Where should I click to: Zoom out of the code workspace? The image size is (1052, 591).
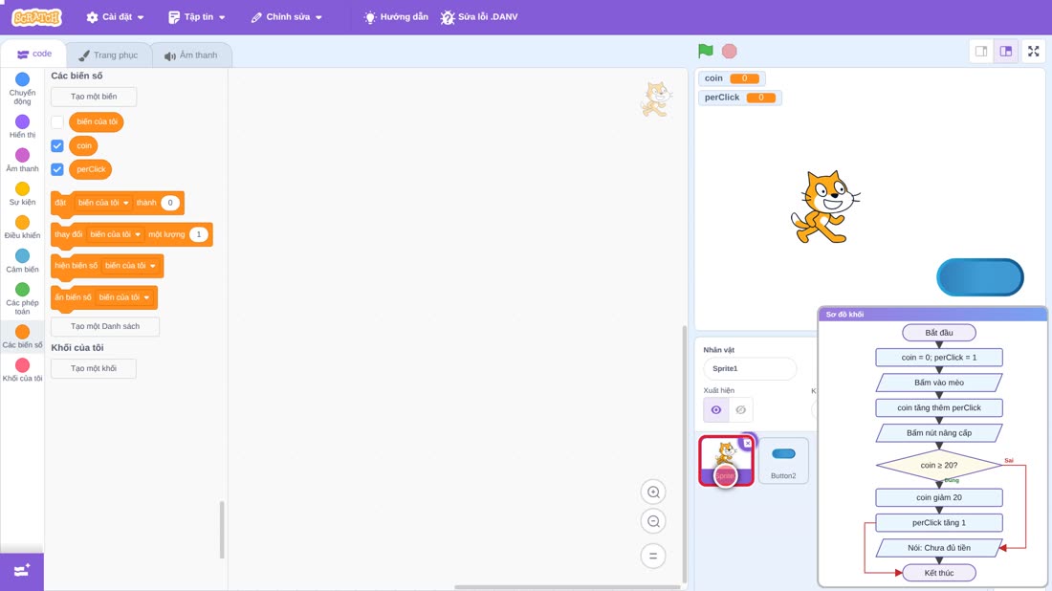click(x=653, y=521)
